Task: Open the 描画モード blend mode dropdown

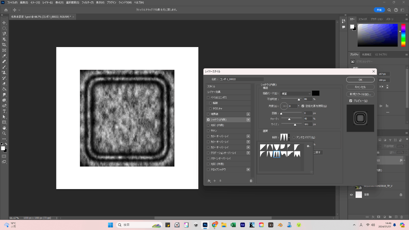Action: (x=295, y=94)
